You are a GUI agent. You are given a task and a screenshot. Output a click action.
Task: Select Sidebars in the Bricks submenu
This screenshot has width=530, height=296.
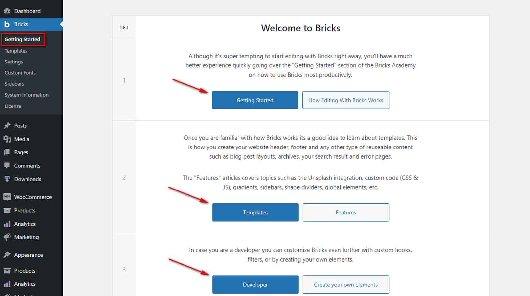(x=14, y=84)
